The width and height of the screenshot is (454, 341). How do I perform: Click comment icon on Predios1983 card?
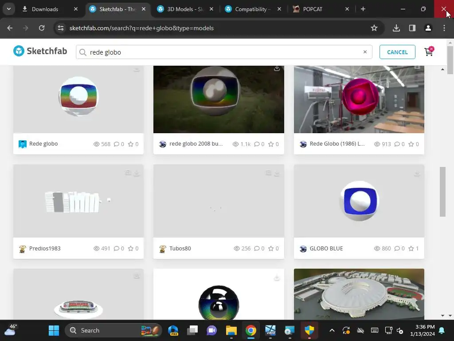coord(117,249)
